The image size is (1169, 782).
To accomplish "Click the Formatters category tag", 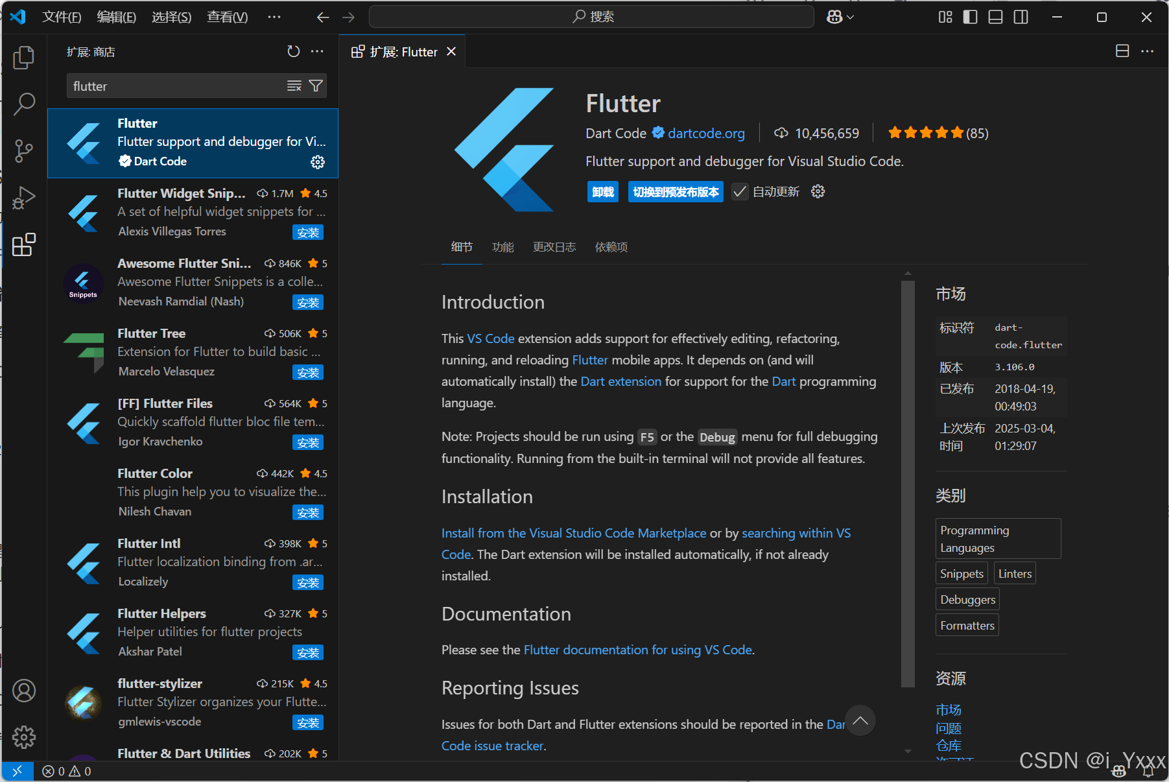I will (x=967, y=626).
